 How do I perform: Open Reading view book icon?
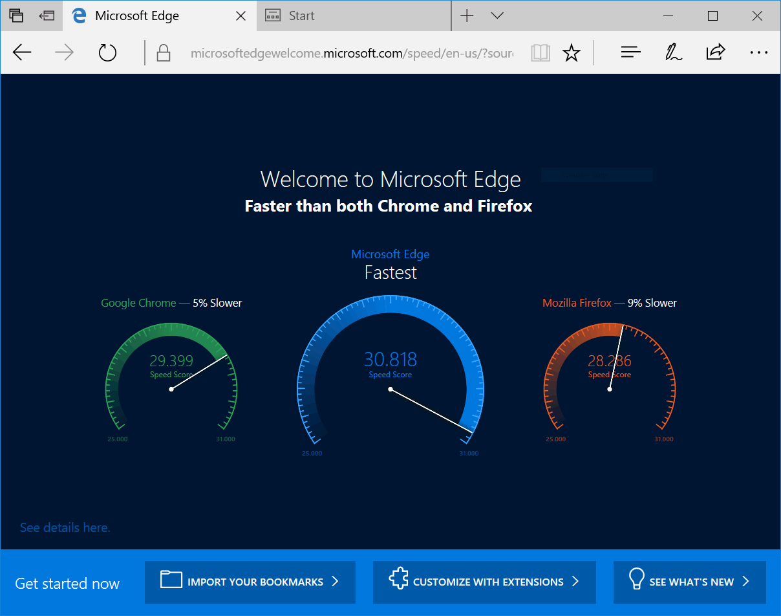tap(540, 53)
